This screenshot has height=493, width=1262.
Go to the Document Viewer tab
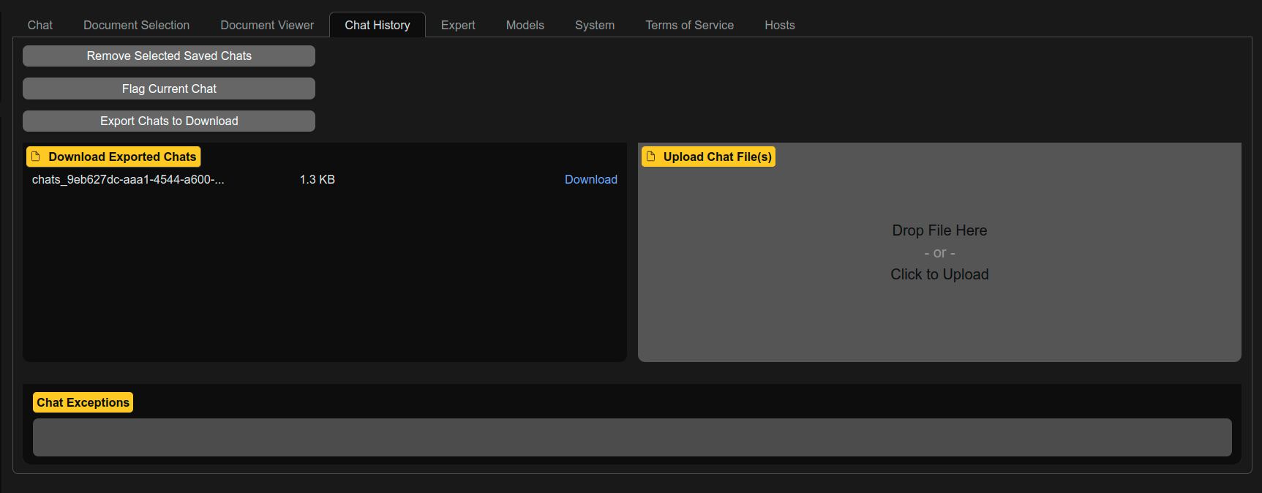point(267,25)
